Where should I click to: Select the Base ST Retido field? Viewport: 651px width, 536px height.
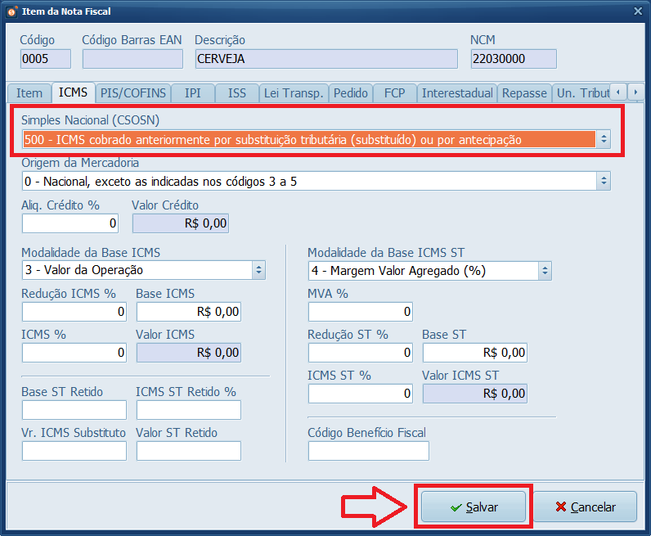[x=74, y=410]
